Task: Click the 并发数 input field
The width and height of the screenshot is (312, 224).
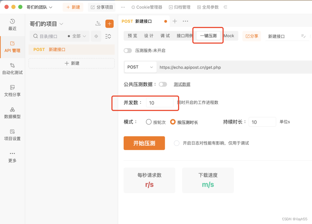Action: click(x=160, y=103)
